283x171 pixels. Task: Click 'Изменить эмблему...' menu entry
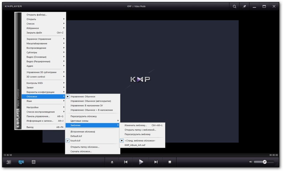click(x=136, y=125)
